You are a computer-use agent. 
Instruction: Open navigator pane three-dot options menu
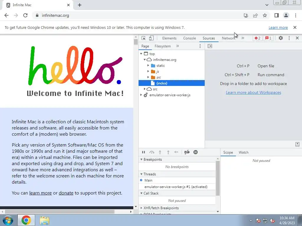tap(200, 46)
